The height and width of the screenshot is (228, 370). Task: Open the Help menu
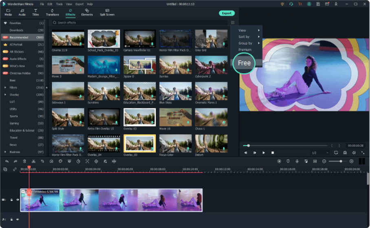(x=90, y=4)
